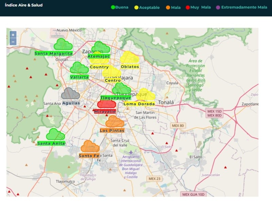Click the Extremadamente Mala legend label
The width and height of the screenshot is (272, 202).
[x=244, y=7]
